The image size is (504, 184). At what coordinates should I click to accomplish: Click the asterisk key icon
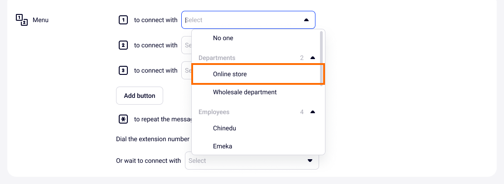pos(123,119)
